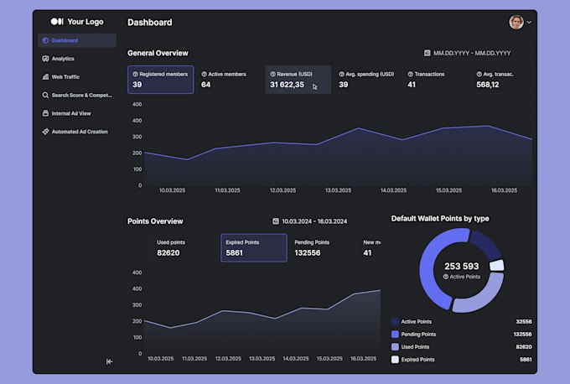Viewport: 570px width, 384px height.
Task: Open Search Score & Compet... menu item
Action: [x=77, y=96]
